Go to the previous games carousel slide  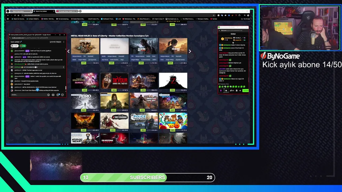click(x=68, y=51)
